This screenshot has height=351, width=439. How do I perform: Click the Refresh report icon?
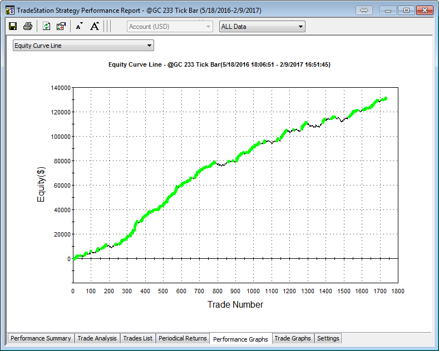(47, 26)
